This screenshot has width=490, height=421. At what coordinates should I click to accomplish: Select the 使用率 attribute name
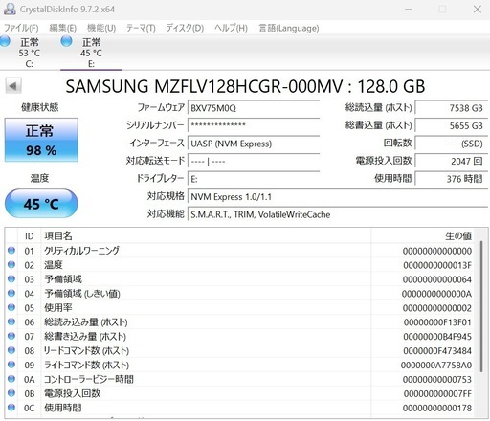pyautogui.click(x=58, y=308)
